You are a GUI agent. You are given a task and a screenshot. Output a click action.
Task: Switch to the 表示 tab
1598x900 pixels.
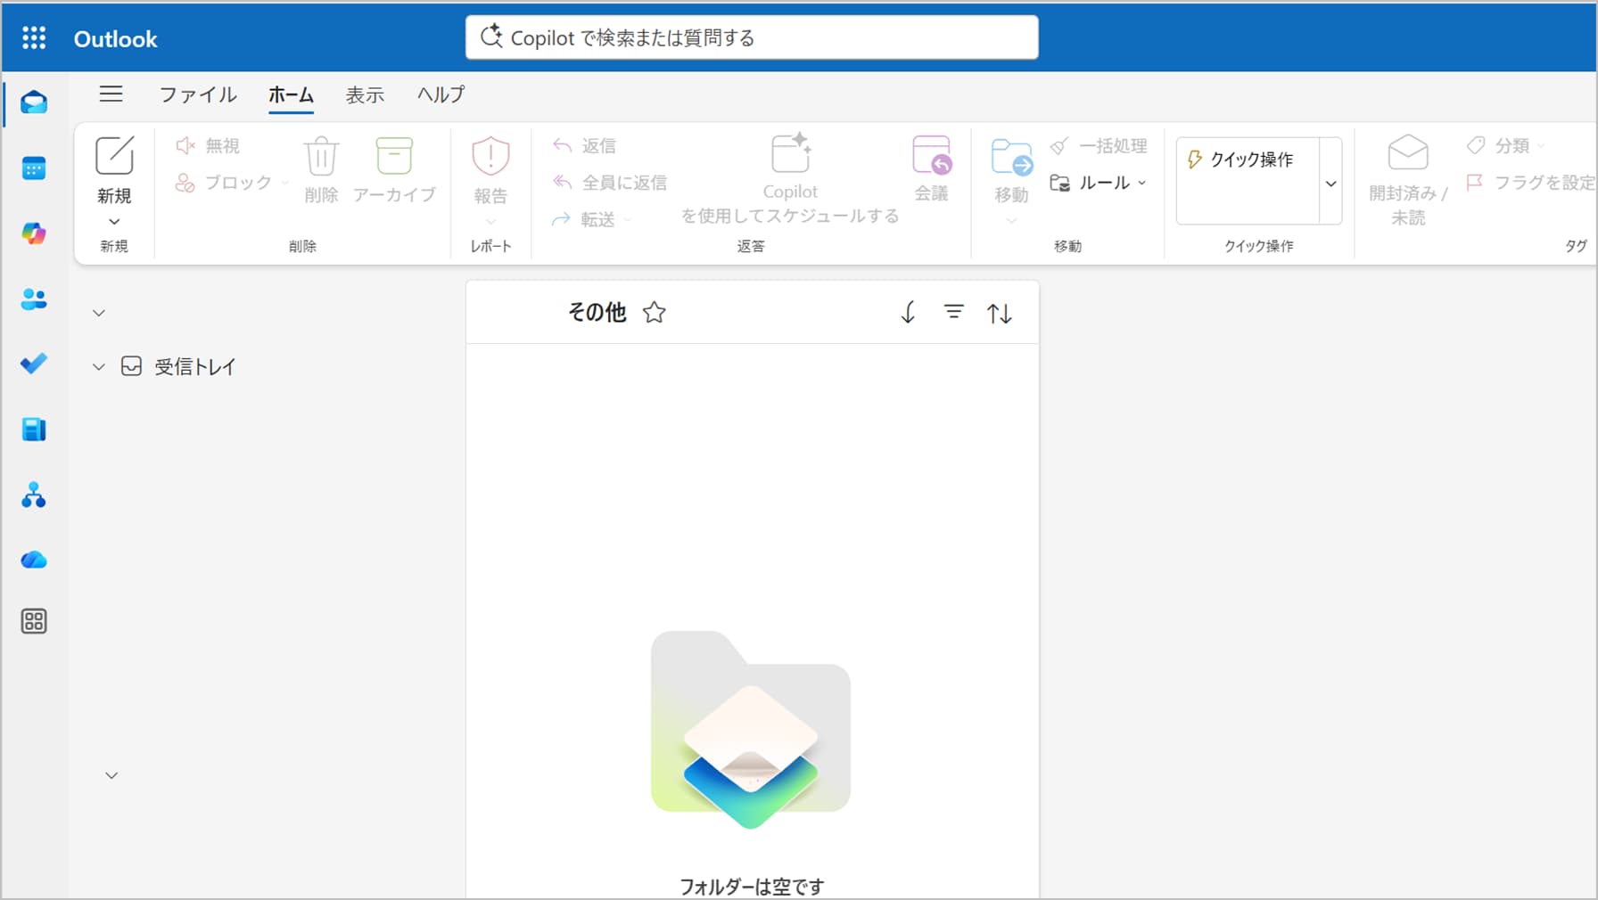365,94
